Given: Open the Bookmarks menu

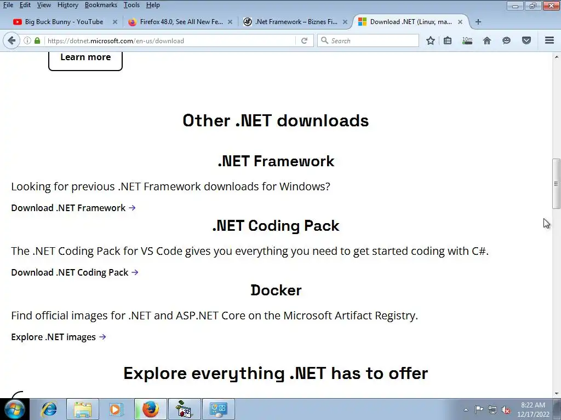Looking at the screenshot, I should coord(101,5).
